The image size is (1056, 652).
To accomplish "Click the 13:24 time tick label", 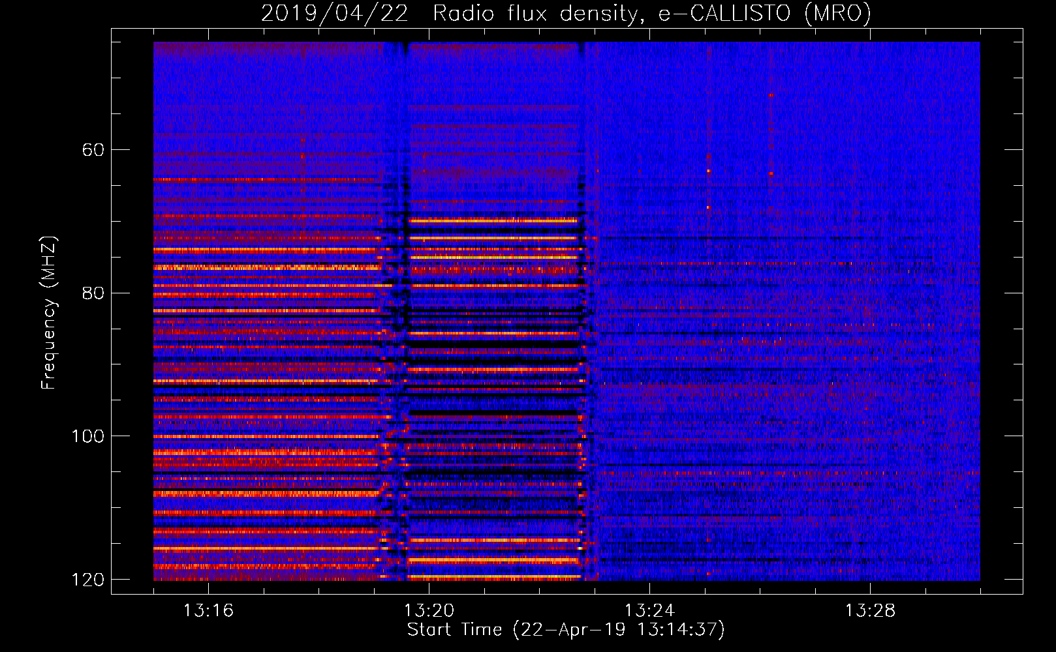I will coord(649,611).
